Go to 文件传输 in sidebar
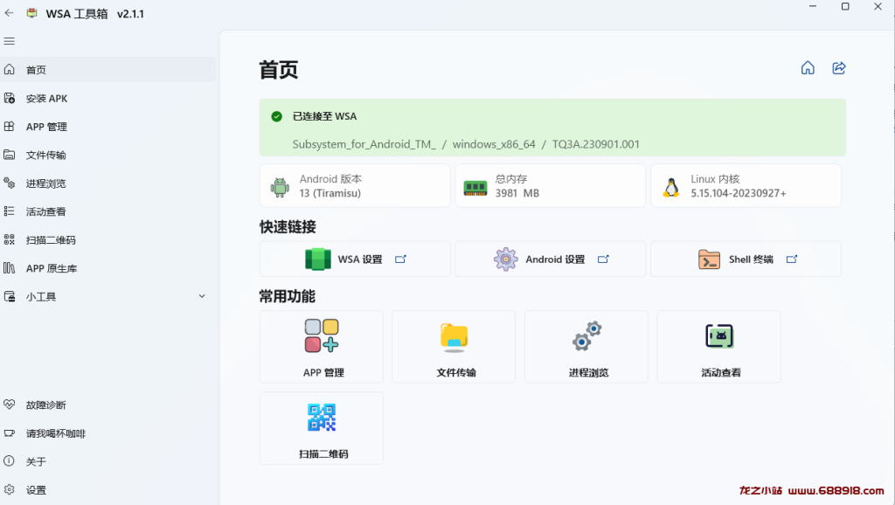The height and width of the screenshot is (505, 895). coord(108,155)
